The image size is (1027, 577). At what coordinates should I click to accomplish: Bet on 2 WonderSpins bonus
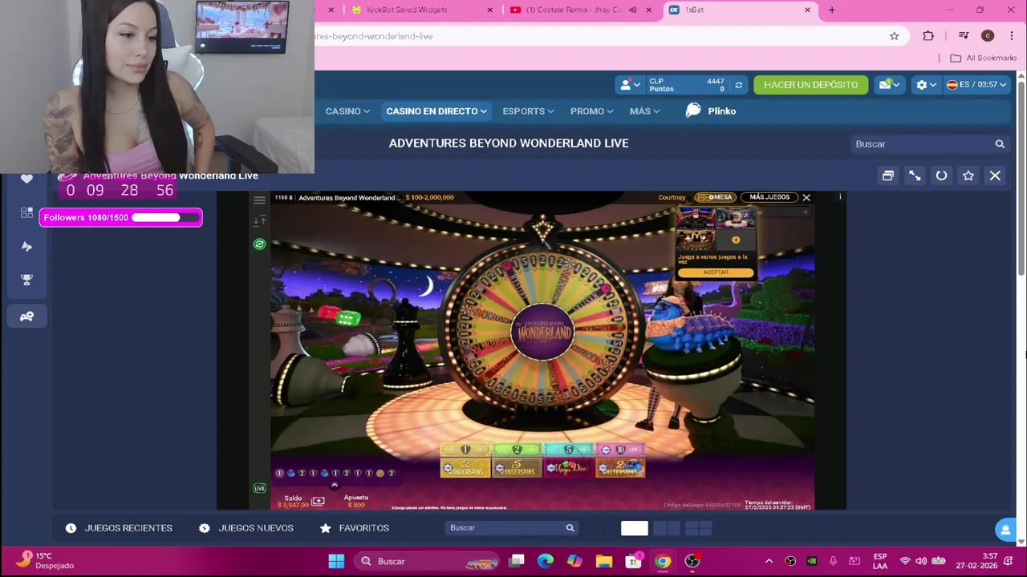(465, 468)
